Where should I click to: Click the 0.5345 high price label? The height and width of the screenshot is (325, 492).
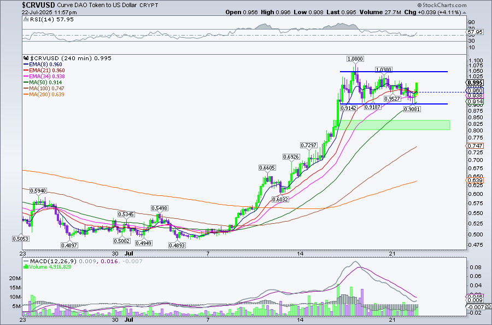[x=126, y=214]
